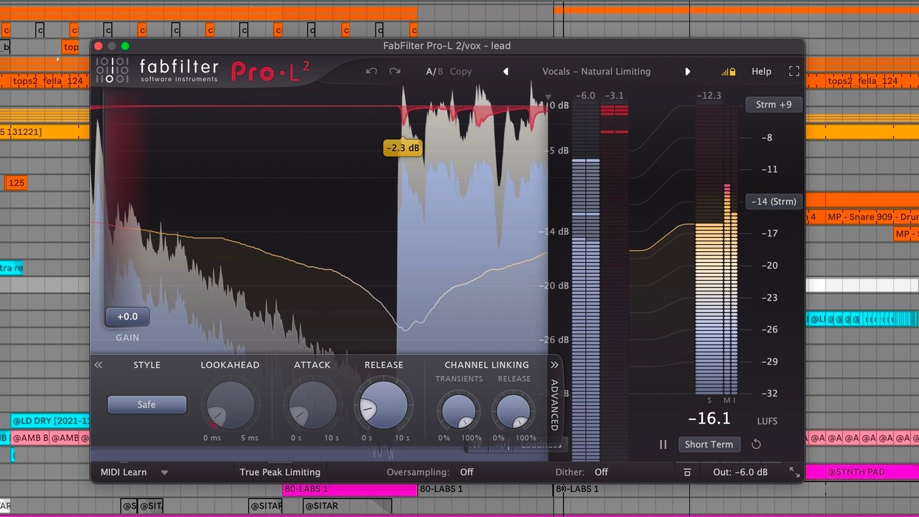
Task: Click the -12.3 loudness peak readout
Action: pyautogui.click(x=709, y=96)
